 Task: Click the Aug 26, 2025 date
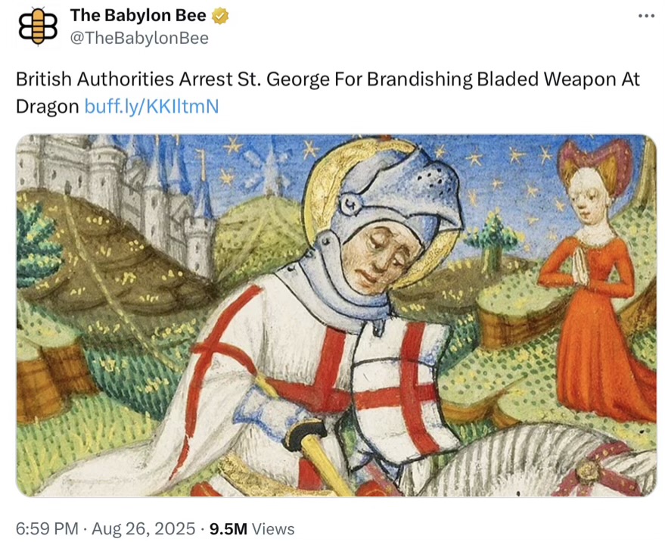point(143,529)
